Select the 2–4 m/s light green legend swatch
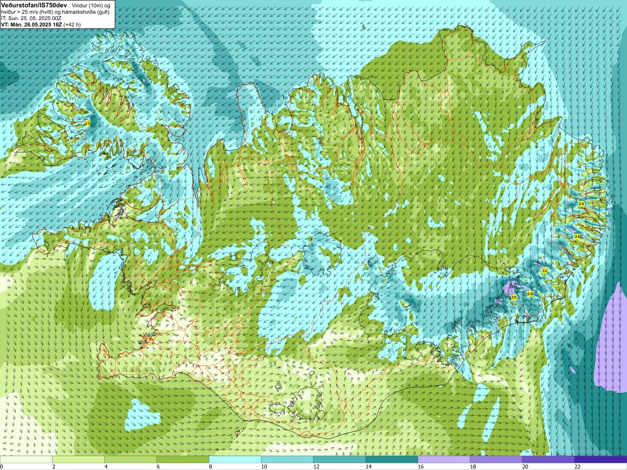This screenshot has height=470, width=627. click(x=78, y=460)
